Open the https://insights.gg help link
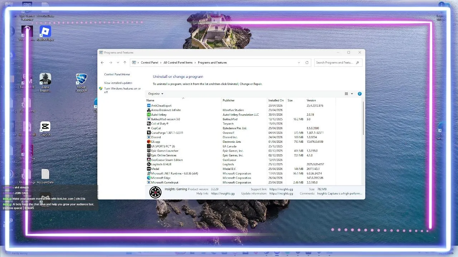The image size is (458, 257). (x=223, y=193)
